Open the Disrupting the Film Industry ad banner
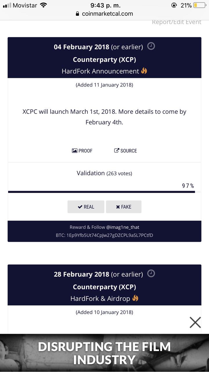Image resolution: width=209 pixels, height=372 pixels. coord(105,353)
